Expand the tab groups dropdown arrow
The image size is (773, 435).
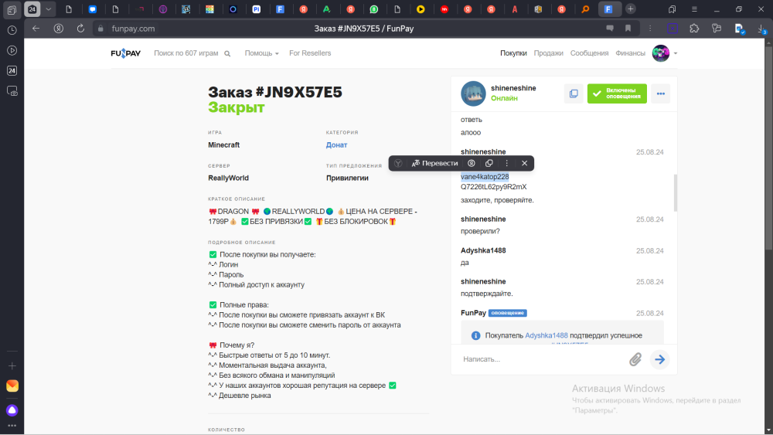48,9
